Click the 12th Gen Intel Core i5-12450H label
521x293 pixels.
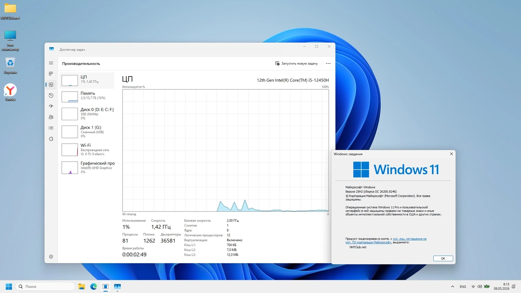tap(293, 80)
